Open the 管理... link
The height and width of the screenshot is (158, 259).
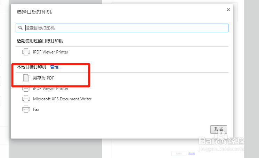[x=56, y=67]
